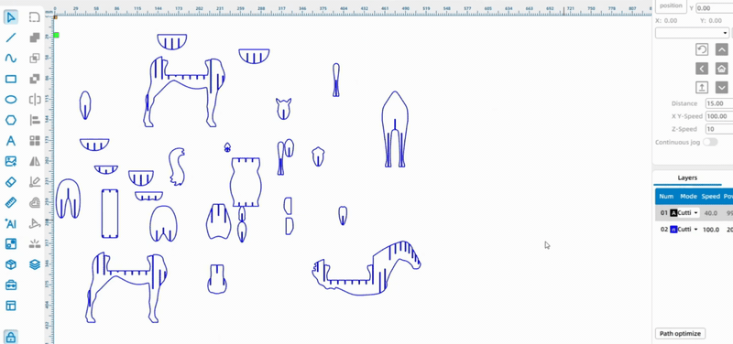Toggle the Continuous jog switch

pyautogui.click(x=710, y=142)
